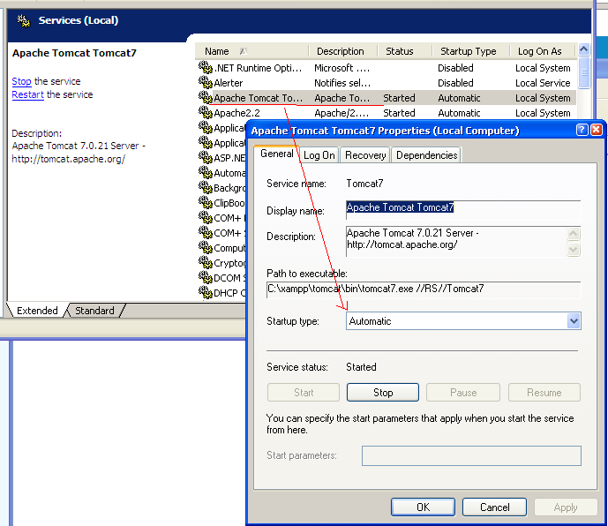Open the Recovery tab

point(365,155)
